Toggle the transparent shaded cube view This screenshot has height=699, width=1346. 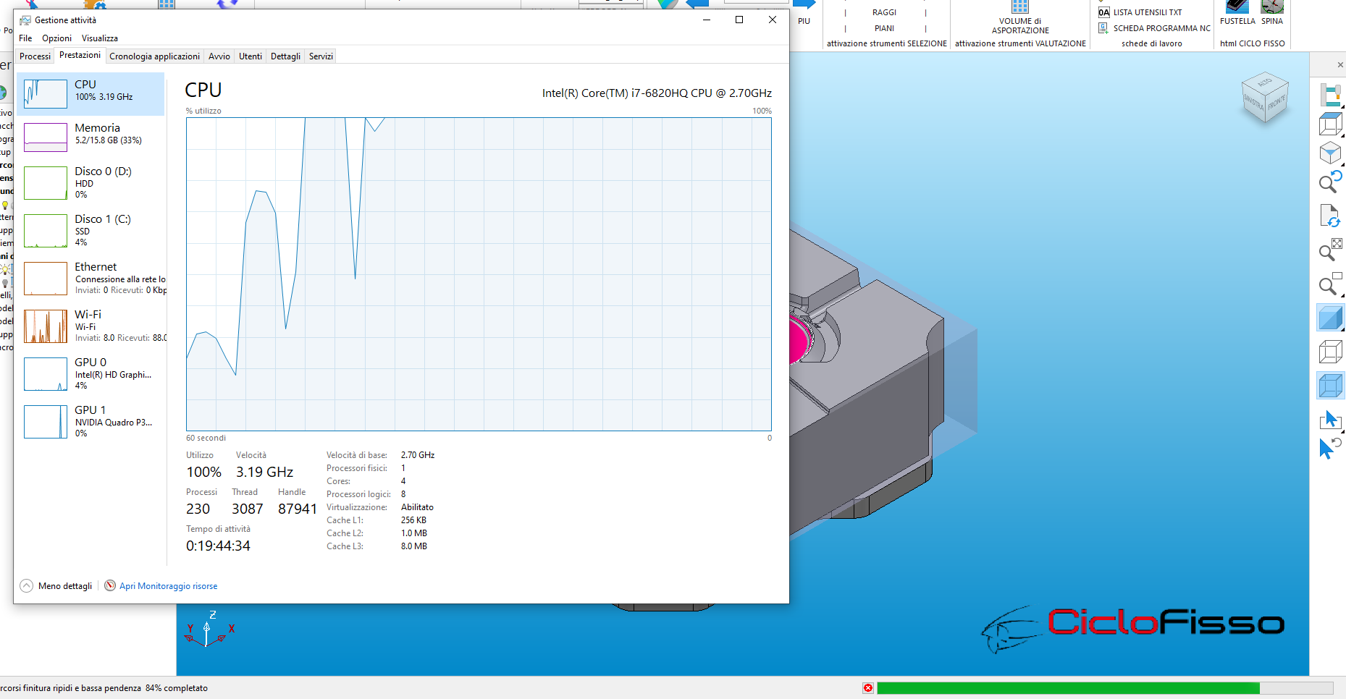(x=1330, y=386)
